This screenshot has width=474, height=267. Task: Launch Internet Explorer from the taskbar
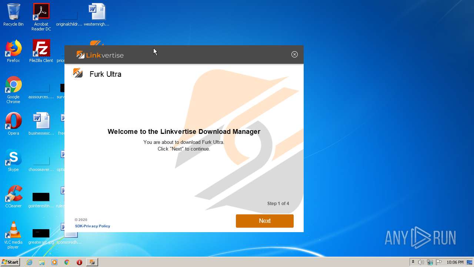pos(30,262)
